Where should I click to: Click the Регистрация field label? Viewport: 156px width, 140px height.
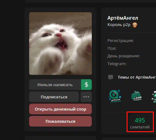[x=121, y=40]
